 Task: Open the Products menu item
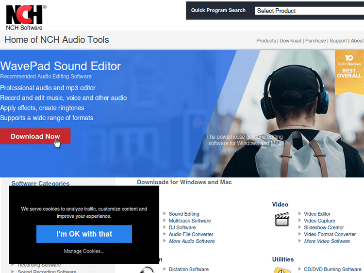[266, 41]
